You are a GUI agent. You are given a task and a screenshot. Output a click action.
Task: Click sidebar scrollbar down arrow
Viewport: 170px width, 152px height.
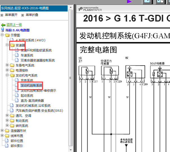tap(71, 150)
